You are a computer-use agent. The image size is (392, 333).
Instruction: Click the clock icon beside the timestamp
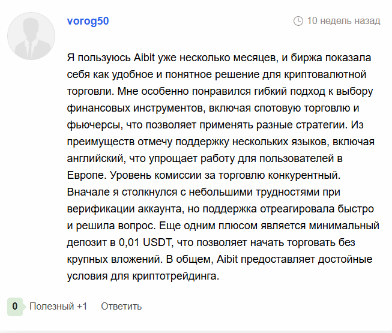click(298, 21)
